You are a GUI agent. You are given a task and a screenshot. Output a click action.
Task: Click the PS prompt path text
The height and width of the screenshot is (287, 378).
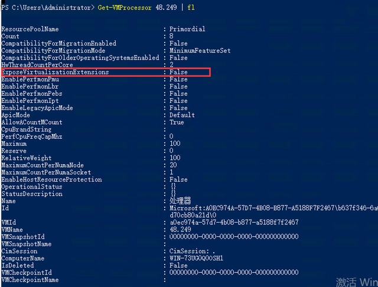point(47,7)
